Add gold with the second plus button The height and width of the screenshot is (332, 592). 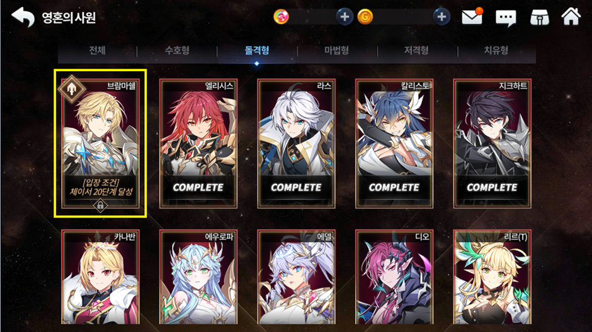click(441, 16)
